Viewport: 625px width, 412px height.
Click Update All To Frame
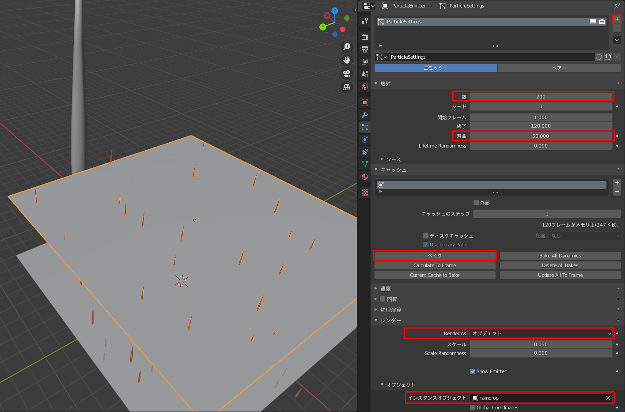click(560, 275)
